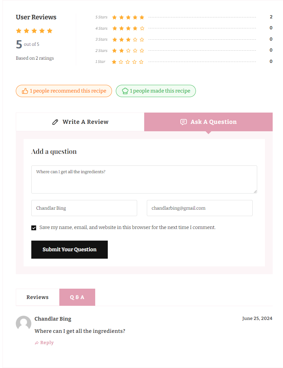This screenshot has height=368, width=283.
Task: Uncheck the save my name and email checkbox
Action: click(x=34, y=228)
